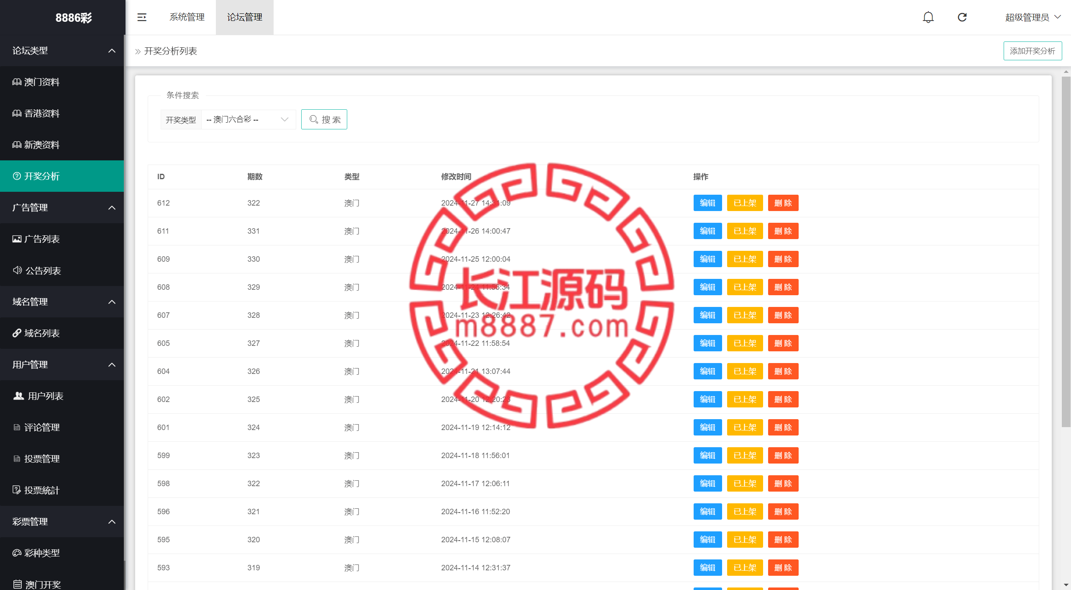Collapse the 论坛类型 sidebar group
Image resolution: width=1071 pixels, height=590 pixels.
62,51
